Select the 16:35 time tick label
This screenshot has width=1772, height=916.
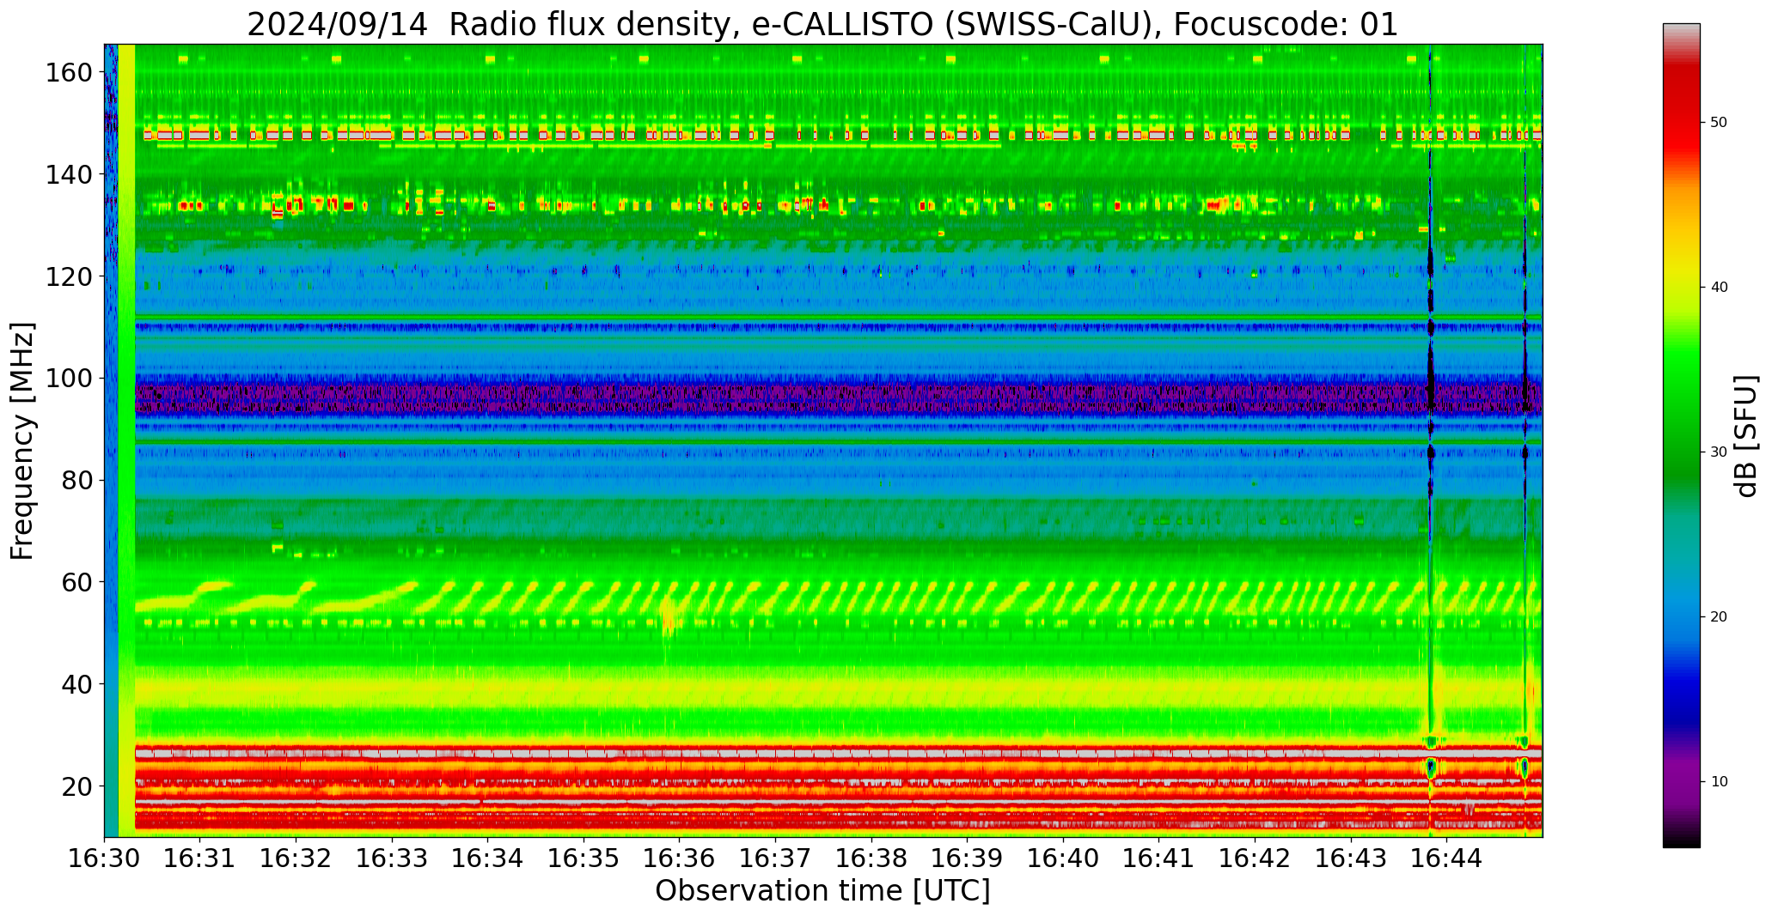(584, 858)
